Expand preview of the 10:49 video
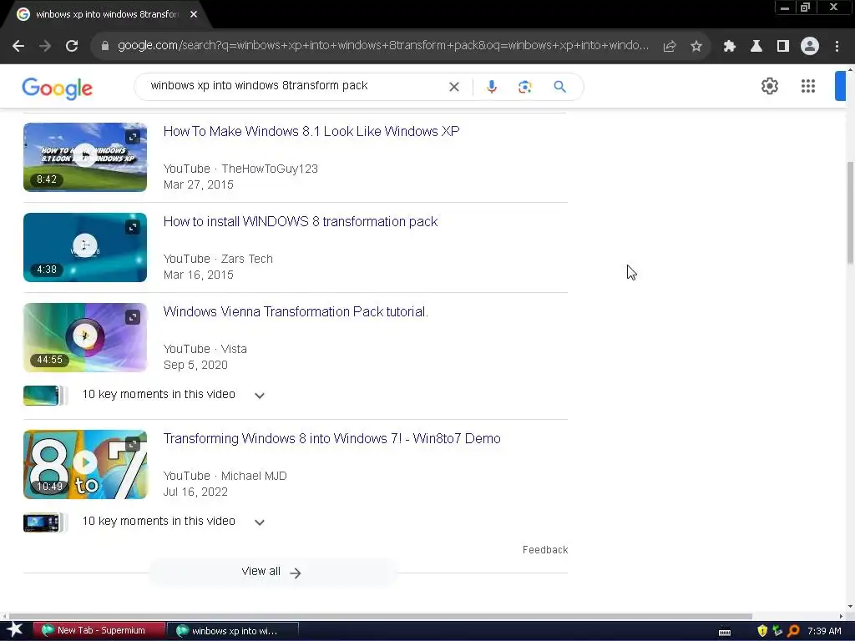This screenshot has width=855, height=641. (133, 444)
